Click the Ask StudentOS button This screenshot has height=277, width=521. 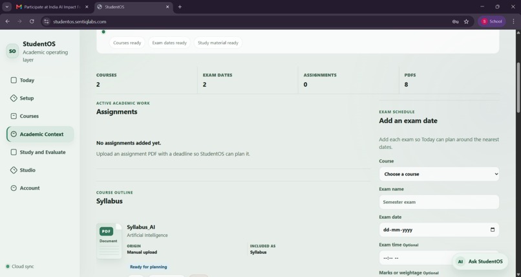click(480, 261)
